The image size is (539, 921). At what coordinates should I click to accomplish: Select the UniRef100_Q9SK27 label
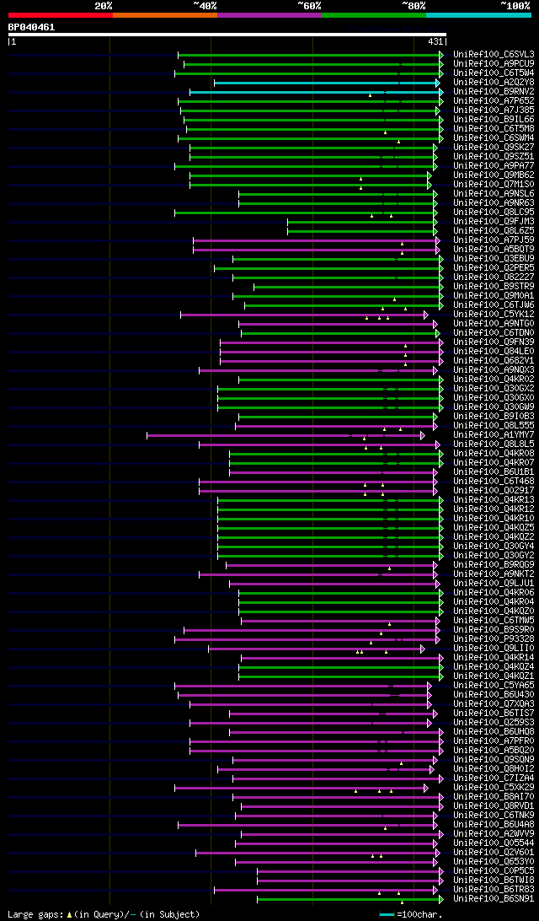pyautogui.click(x=494, y=148)
